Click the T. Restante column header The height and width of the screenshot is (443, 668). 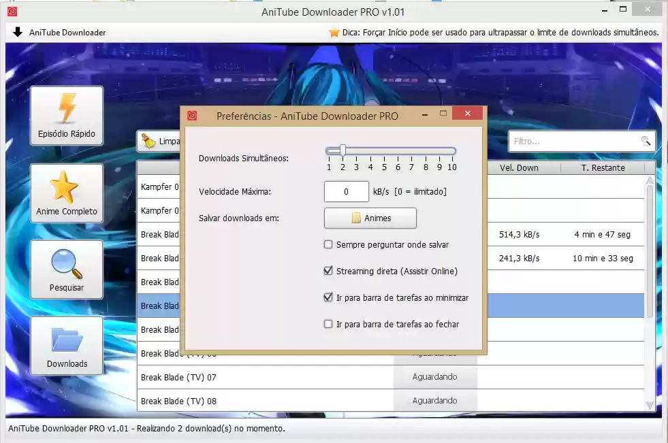click(603, 167)
